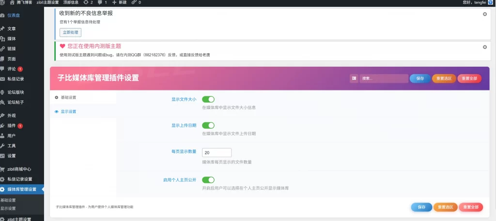
Task: Open the 显示设置 tab in plugin panel
Action: tap(83, 111)
